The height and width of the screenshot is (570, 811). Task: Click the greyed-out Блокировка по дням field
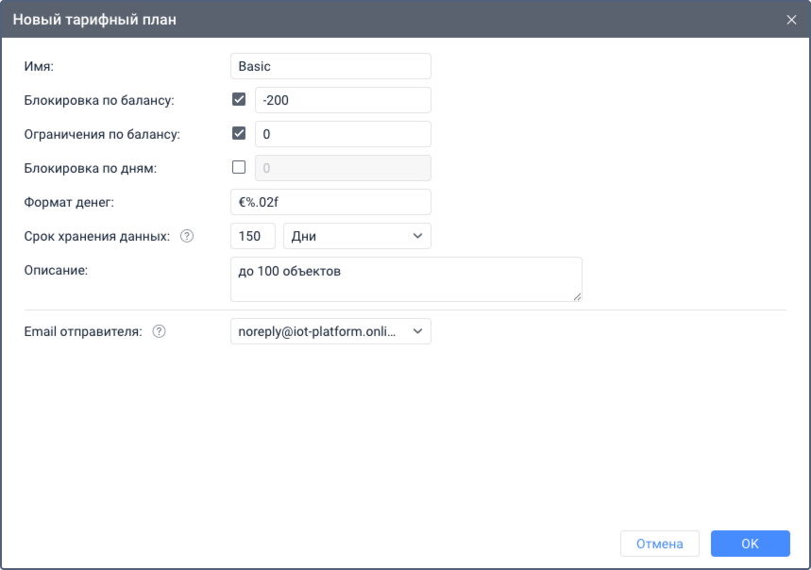coord(343,168)
